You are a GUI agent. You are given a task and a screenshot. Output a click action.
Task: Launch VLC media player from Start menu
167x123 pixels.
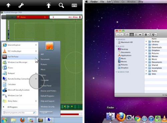tap(20, 51)
